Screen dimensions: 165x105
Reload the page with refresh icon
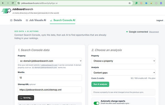(x=13, y=3)
